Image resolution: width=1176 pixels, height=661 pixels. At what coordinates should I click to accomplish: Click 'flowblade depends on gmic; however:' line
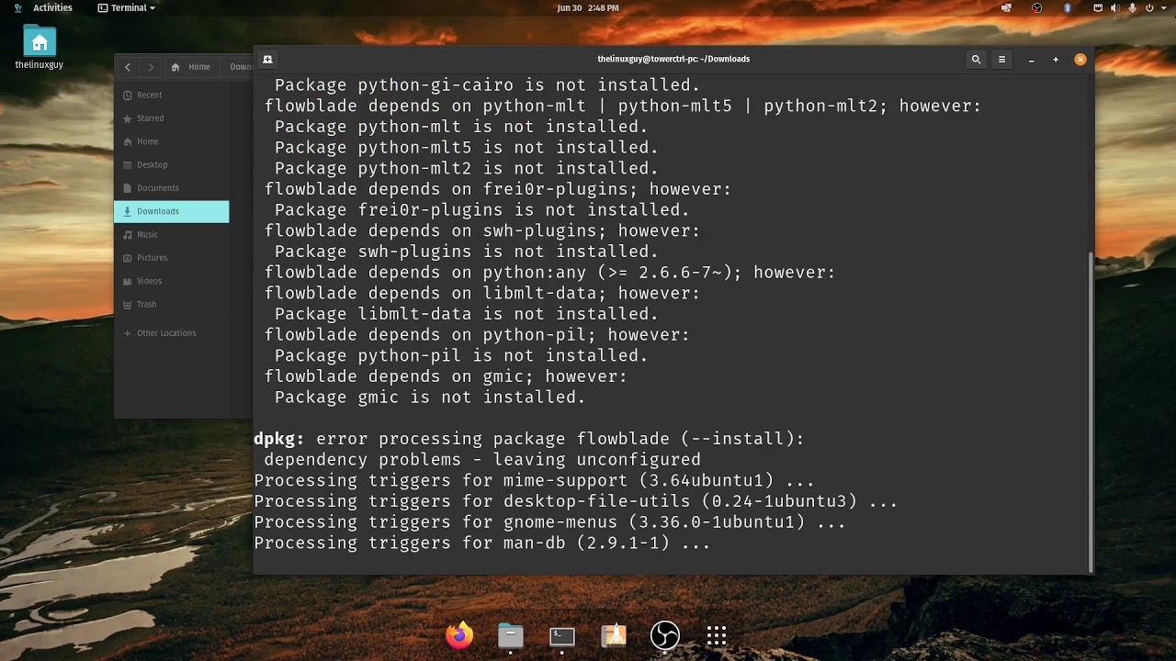tap(446, 376)
